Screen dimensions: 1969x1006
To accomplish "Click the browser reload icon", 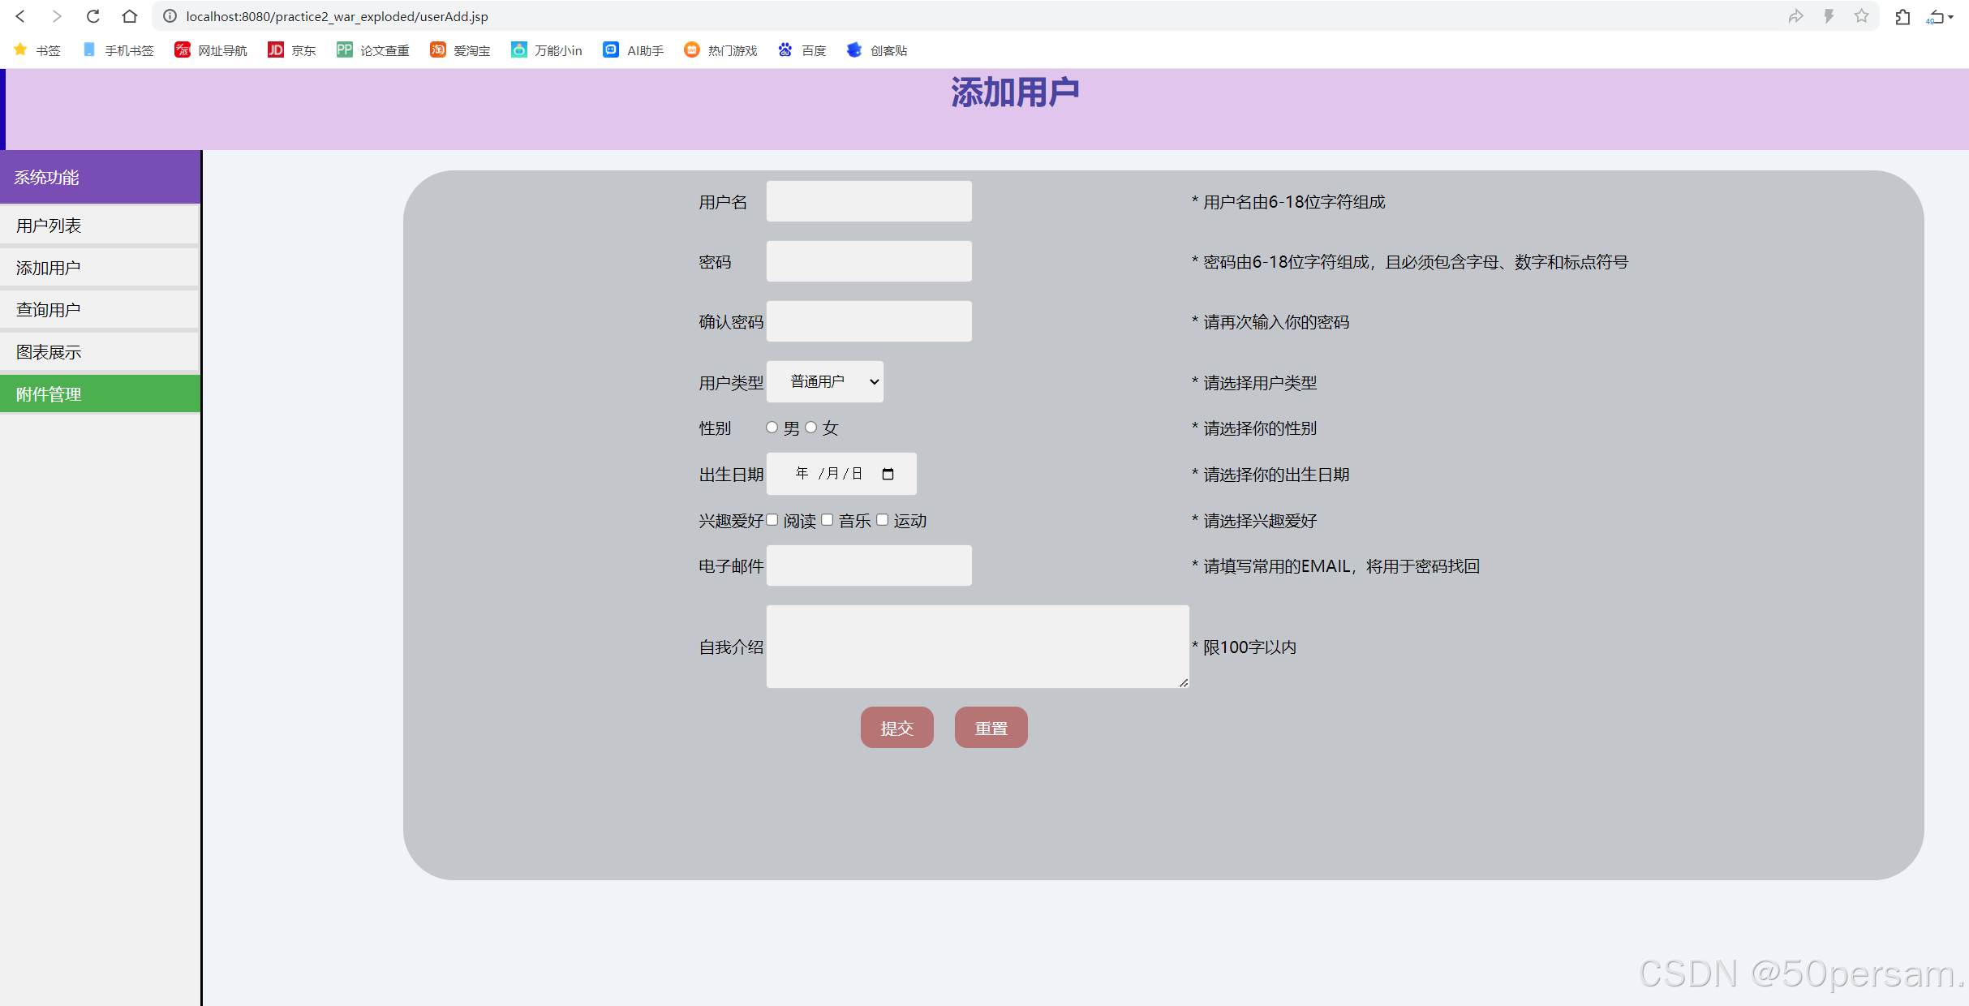I will pos(93,16).
